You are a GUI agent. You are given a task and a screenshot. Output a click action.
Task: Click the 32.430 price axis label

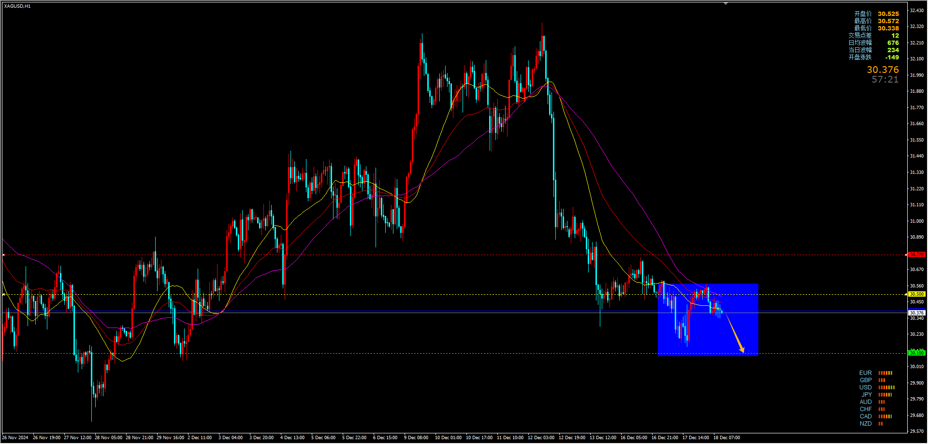pos(917,11)
